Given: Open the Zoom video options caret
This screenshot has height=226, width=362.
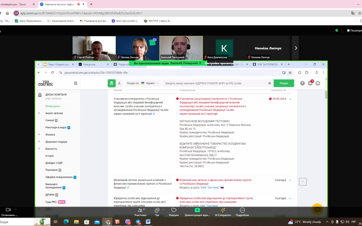Looking at the screenshot, I should point(16,210).
